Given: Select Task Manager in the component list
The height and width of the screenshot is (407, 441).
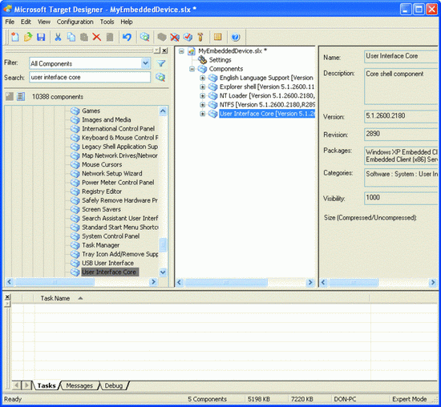Looking at the screenshot, I should (101, 245).
